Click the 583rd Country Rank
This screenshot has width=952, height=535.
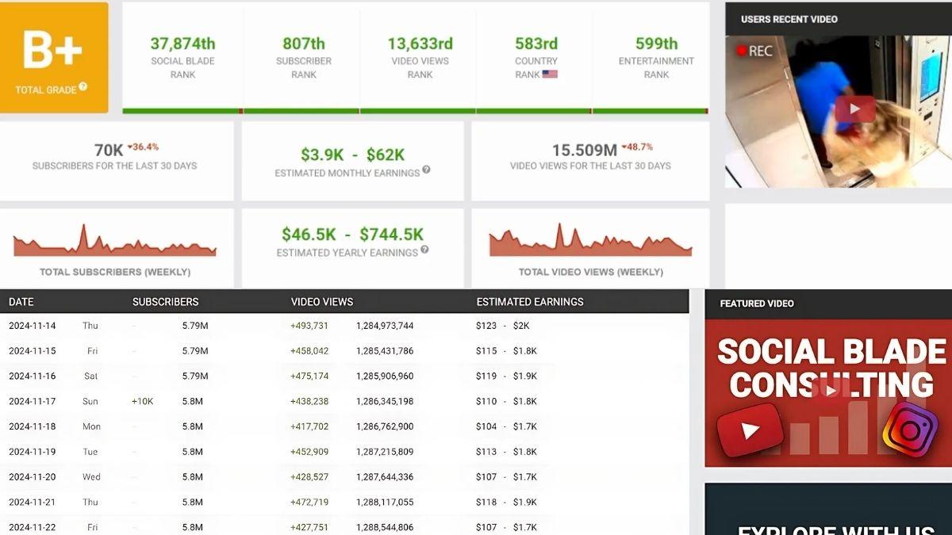pos(536,44)
